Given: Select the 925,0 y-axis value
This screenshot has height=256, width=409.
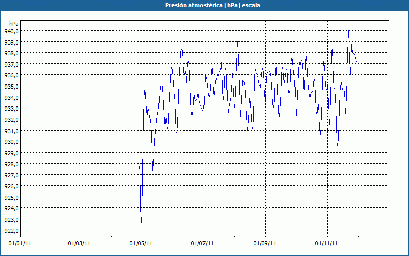Looking at the screenshot, I should click(x=11, y=197).
